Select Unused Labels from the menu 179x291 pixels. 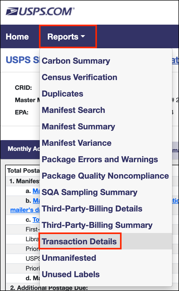pyautogui.click(x=71, y=274)
